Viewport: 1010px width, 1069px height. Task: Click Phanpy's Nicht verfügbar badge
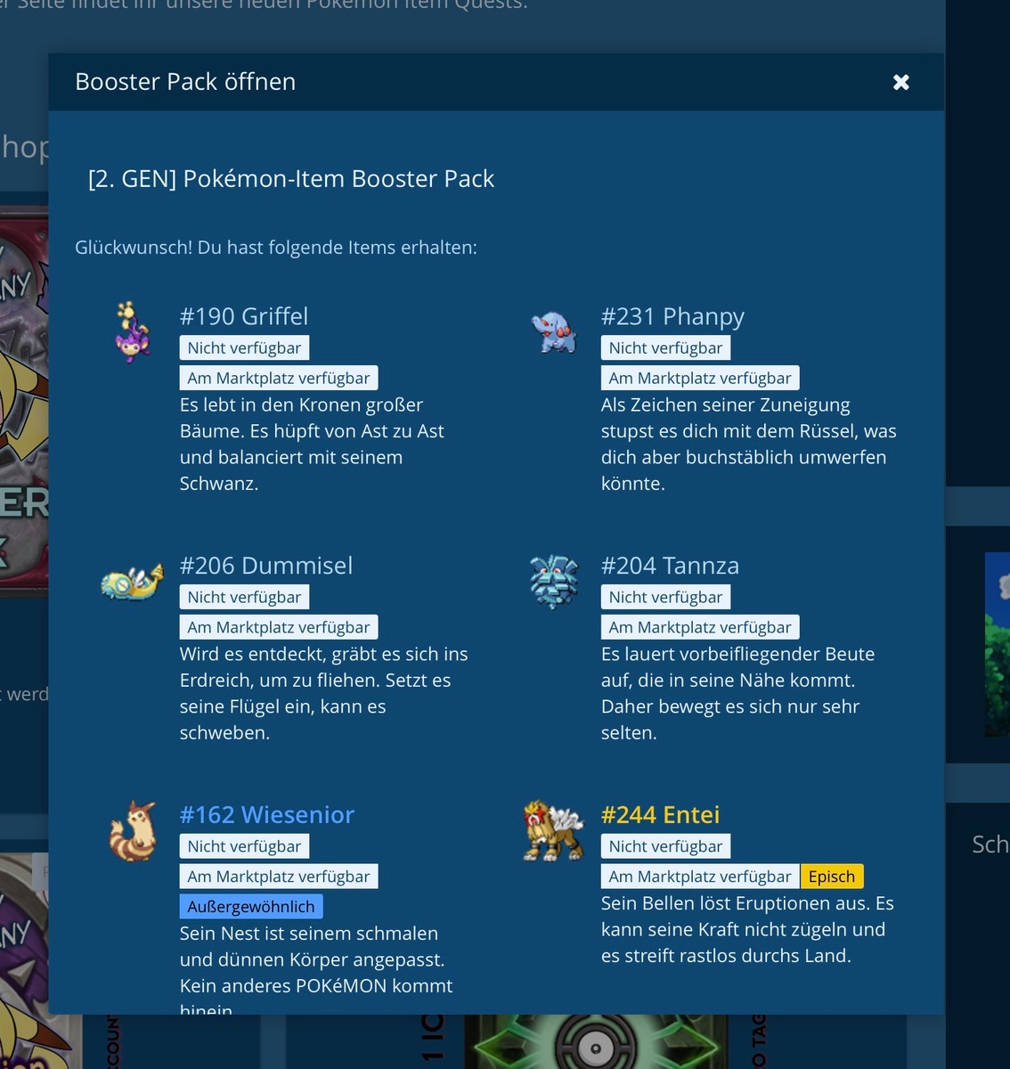pyautogui.click(x=665, y=347)
